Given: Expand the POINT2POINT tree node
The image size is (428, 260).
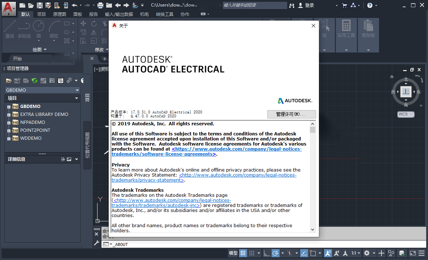Looking at the screenshot, I should click(x=9, y=130).
